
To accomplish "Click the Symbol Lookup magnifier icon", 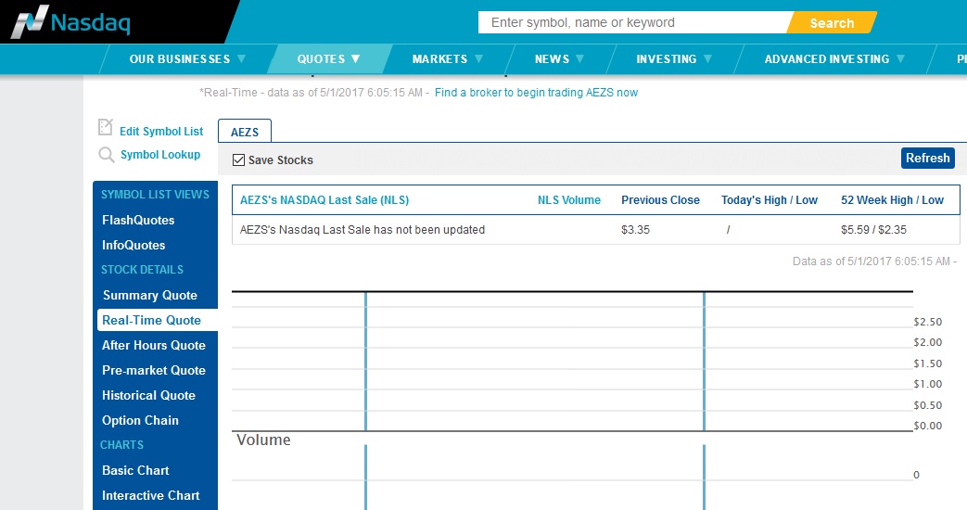I will (x=106, y=155).
